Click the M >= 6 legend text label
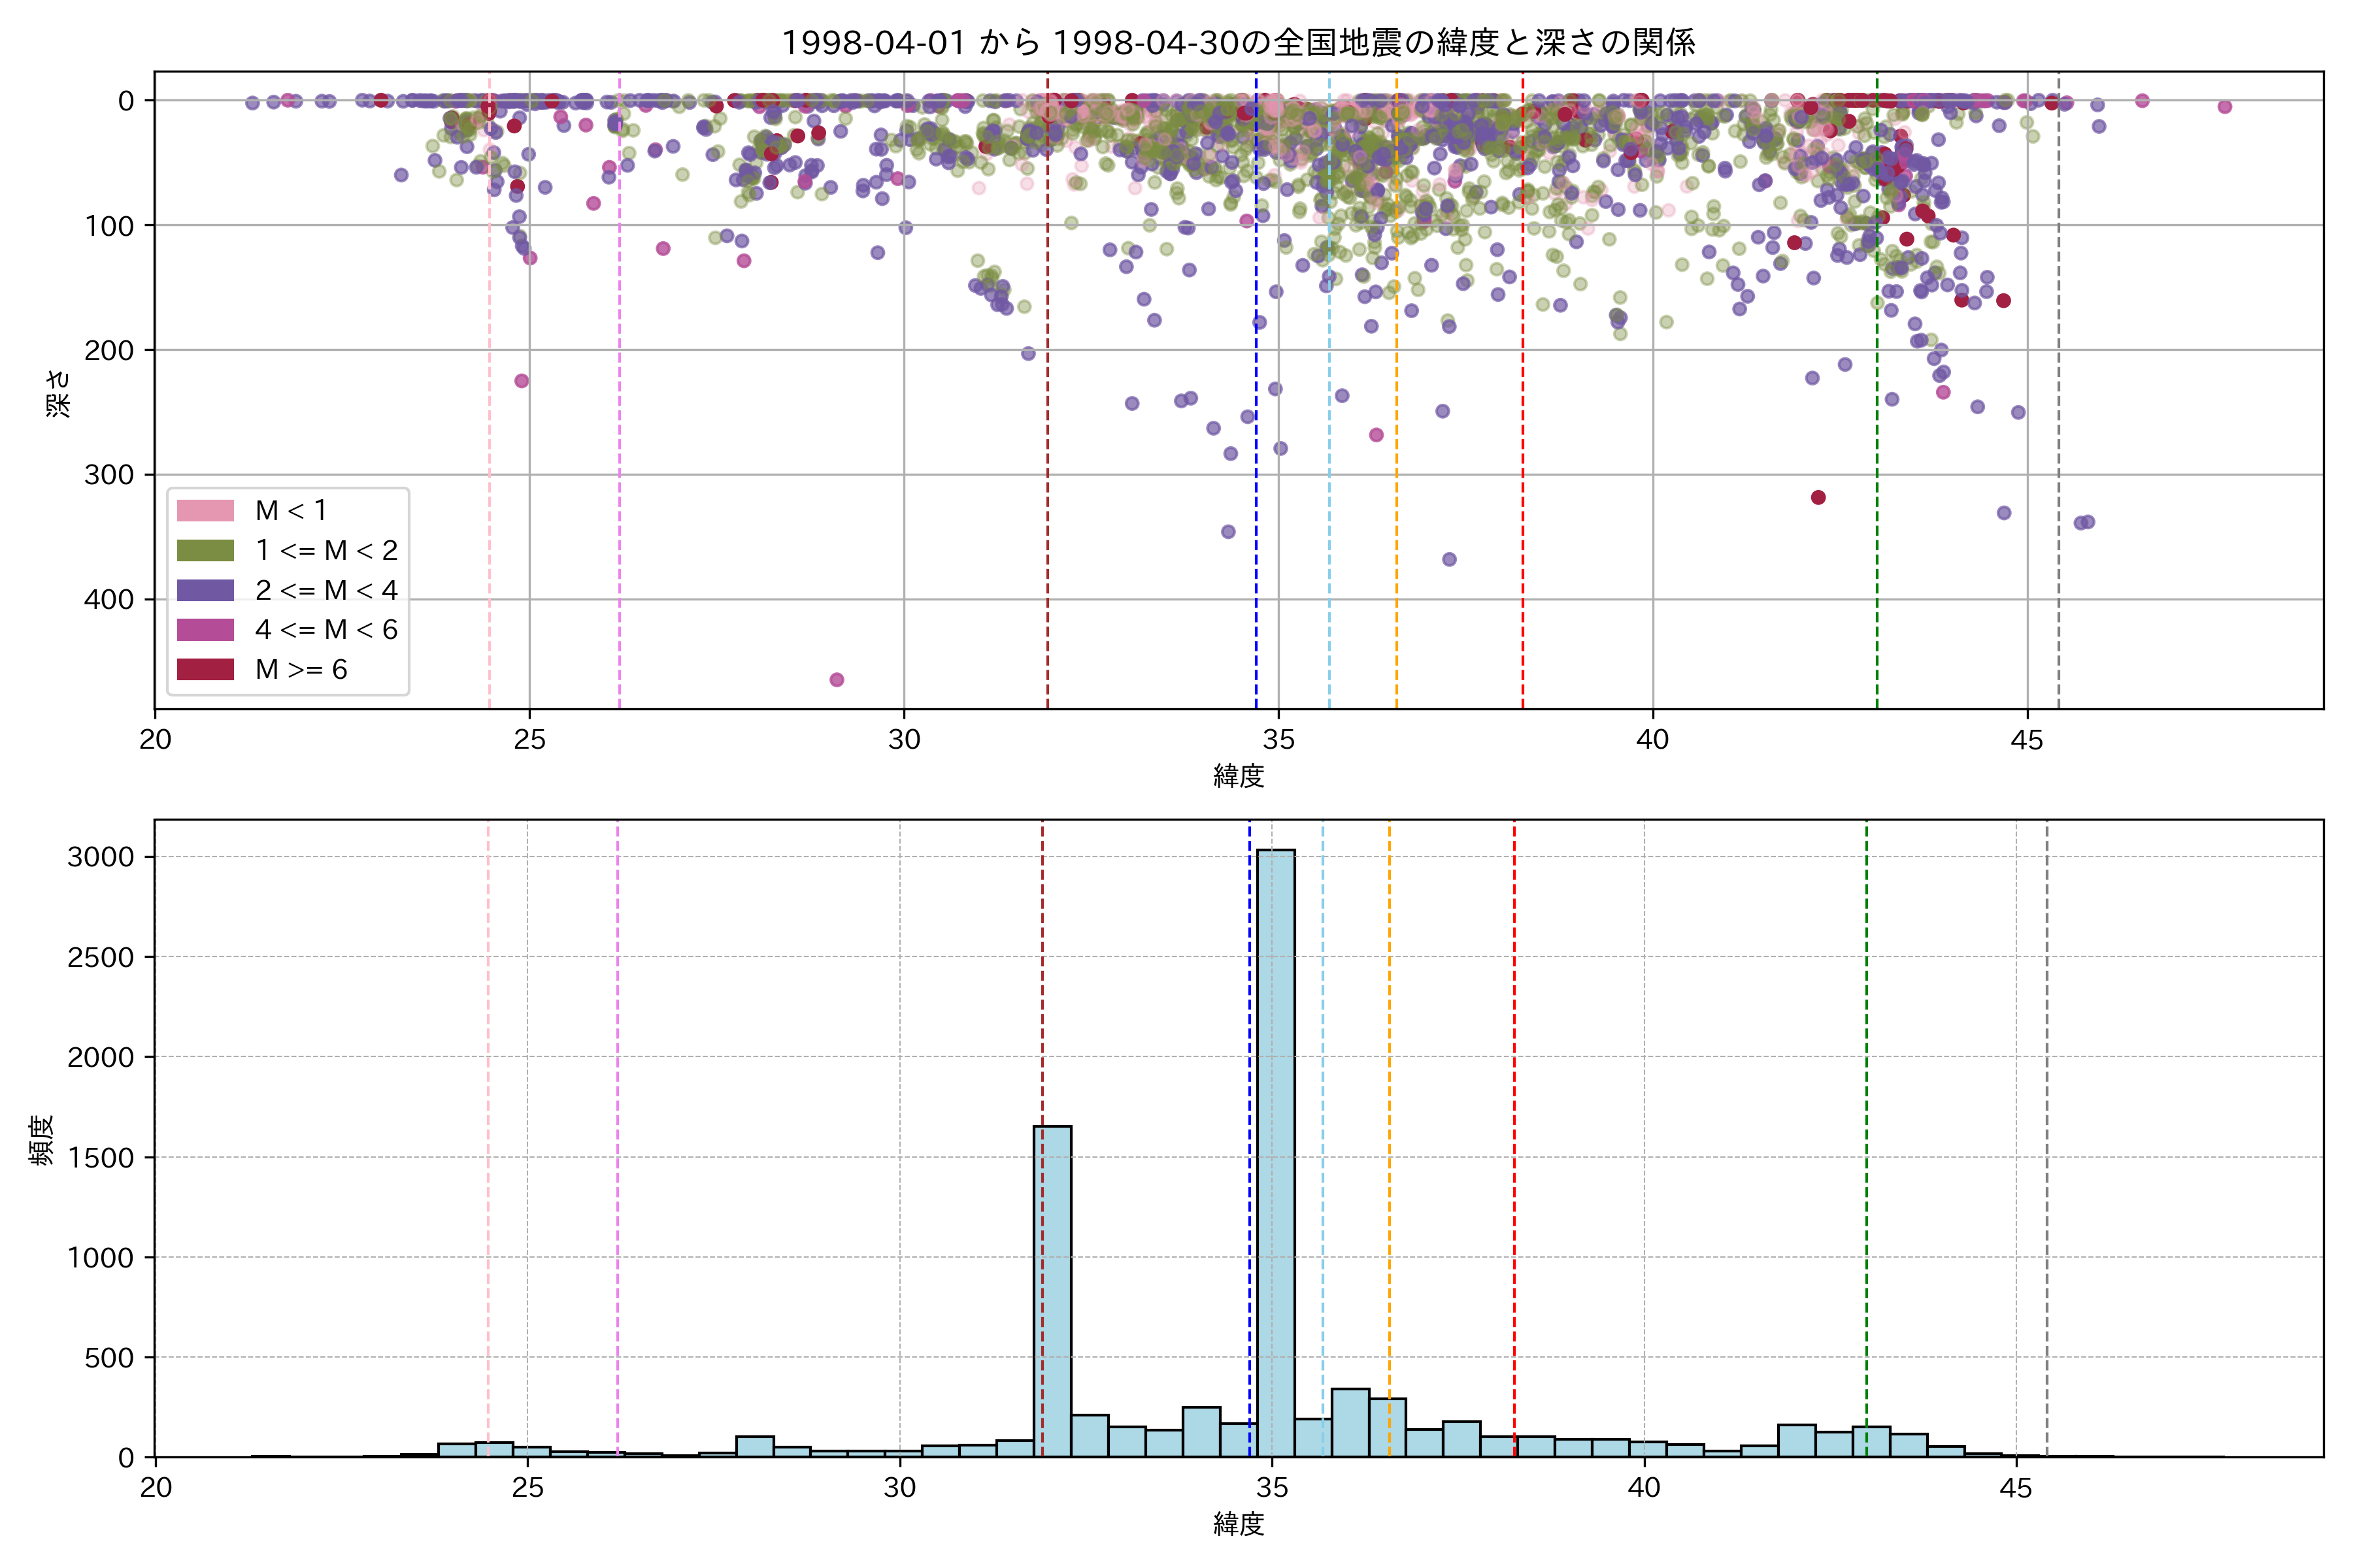Screen dimensions: 2353x1568 (301, 669)
